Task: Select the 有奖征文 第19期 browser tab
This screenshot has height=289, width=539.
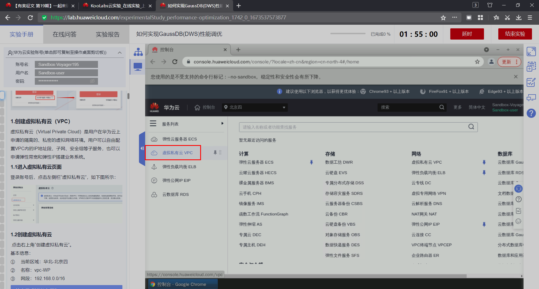Action: [x=40, y=6]
